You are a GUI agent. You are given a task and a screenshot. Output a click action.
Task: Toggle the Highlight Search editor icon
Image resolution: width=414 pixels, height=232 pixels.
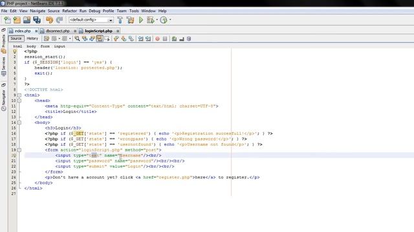point(100,39)
